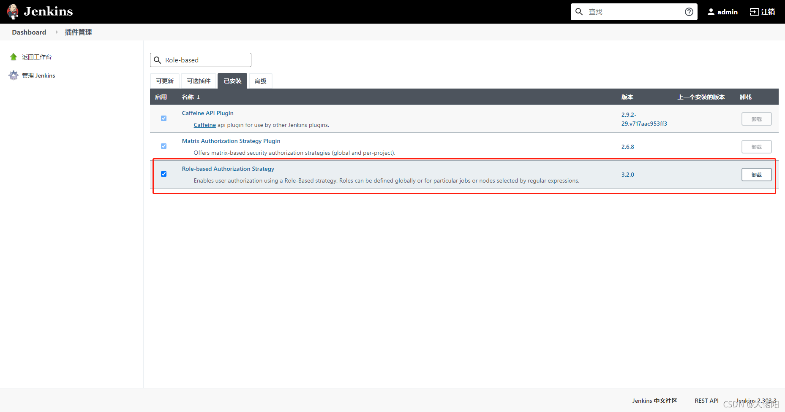
Task: Open Caffeine API Plugin link
Action: [x=207, y=113]
